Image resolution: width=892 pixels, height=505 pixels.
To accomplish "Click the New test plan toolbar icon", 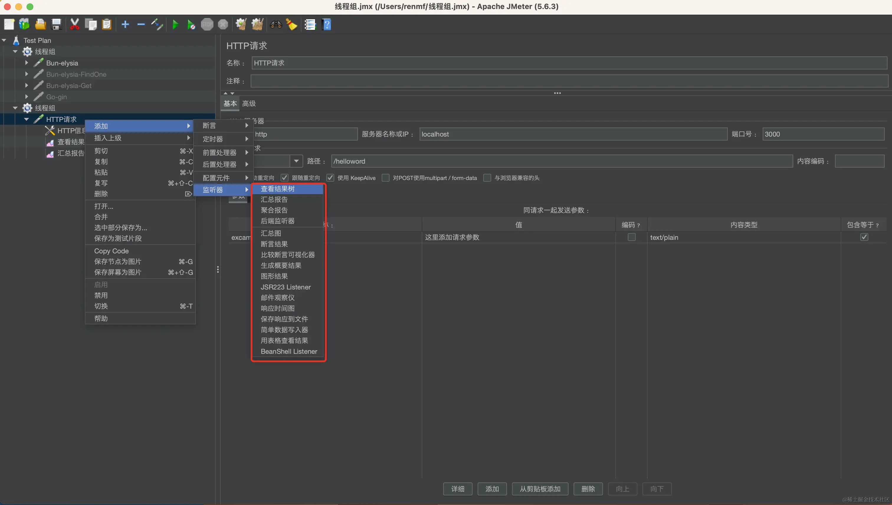I will coord(9,24).
